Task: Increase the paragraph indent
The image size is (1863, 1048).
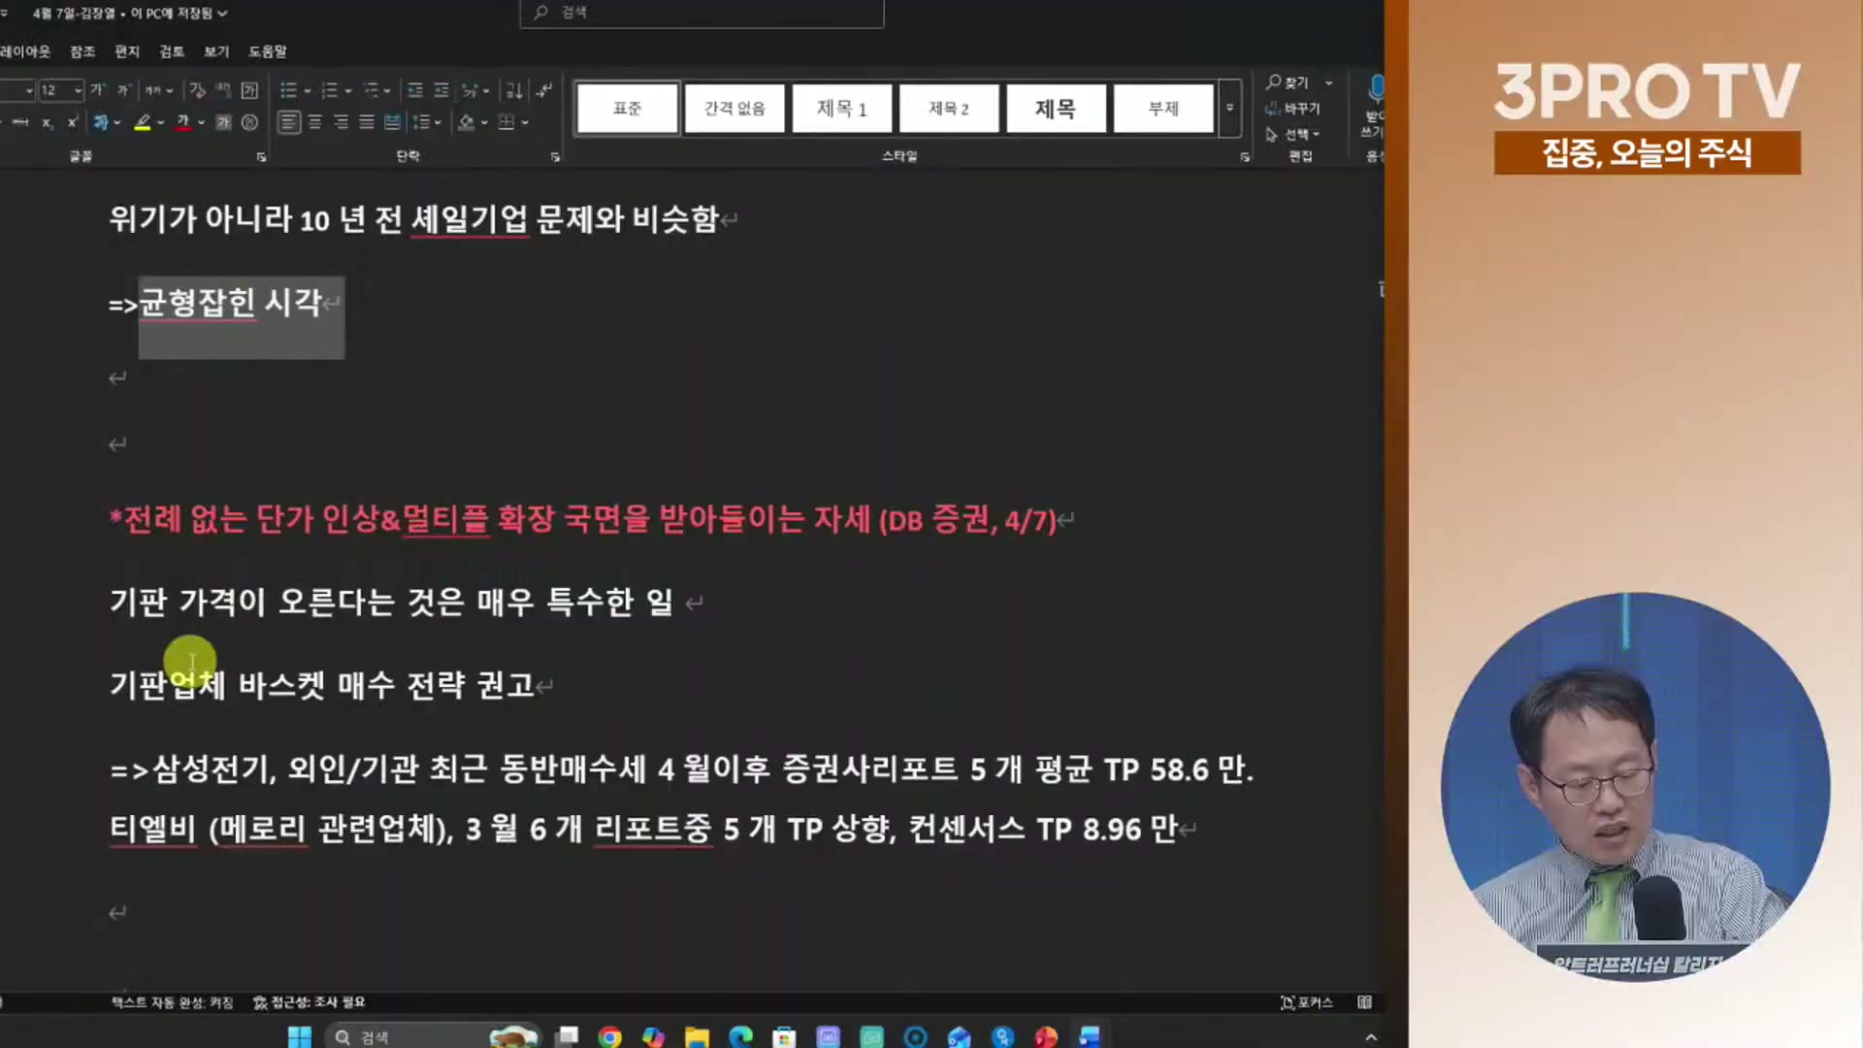Action: (441, 90)
